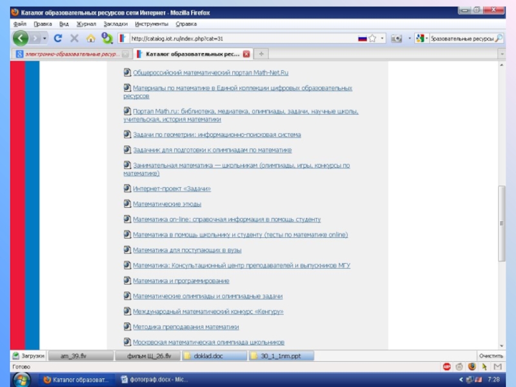Open the navigation history dropdown arrow
Screen dimensions: 516x387
[x=45, y=39]
